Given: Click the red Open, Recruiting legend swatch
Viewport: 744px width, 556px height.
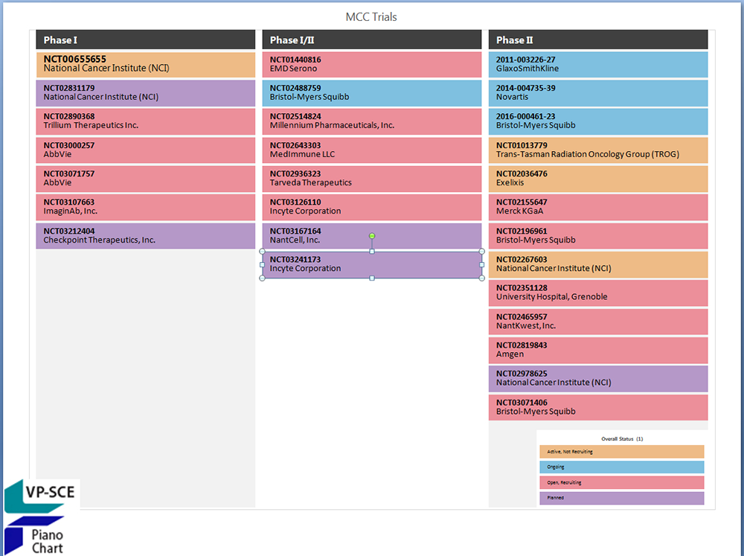Looking at the screenshot, I should coord(621,482).
